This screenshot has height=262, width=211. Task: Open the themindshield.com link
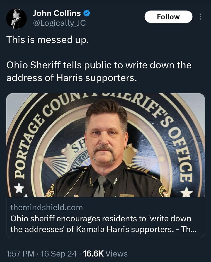[46, 208]
